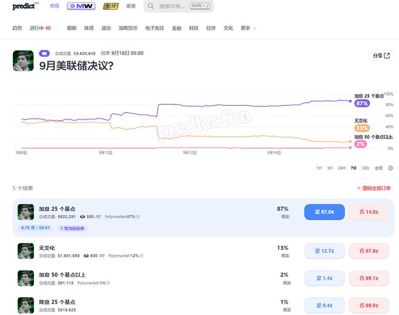This screenshot has height=315, width=399.
Task: Open the 邀请 nav link
Action: click(131, 6)
